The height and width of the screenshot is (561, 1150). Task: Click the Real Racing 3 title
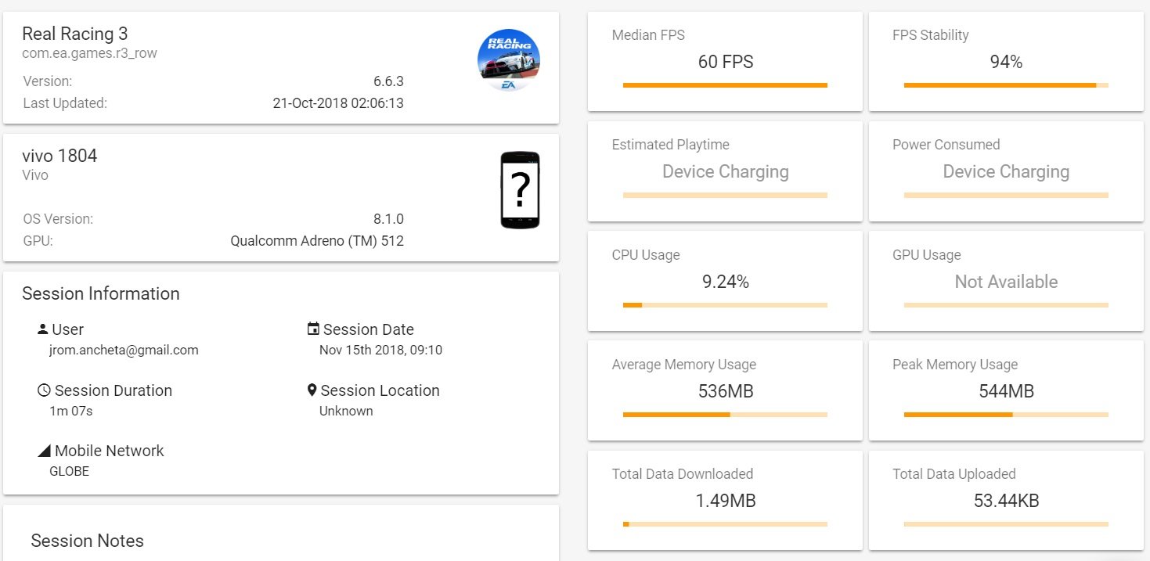point(75,34)
